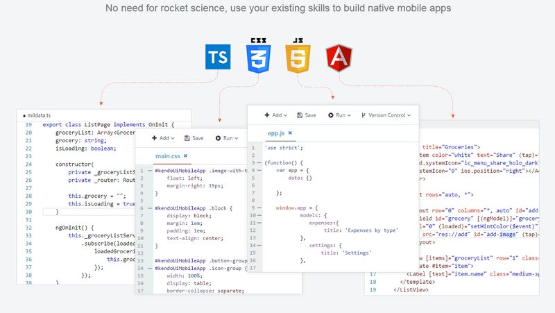Click the title="Groceries" attribute line
Viewport: 555px width, 313px height.
(451, 147)
